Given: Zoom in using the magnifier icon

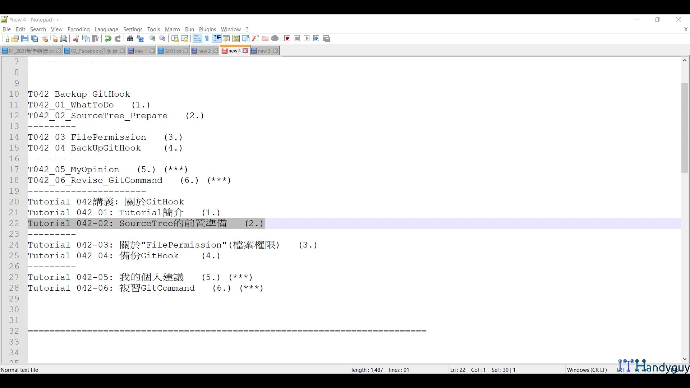Looking at the screenshot, I should 152,38.
